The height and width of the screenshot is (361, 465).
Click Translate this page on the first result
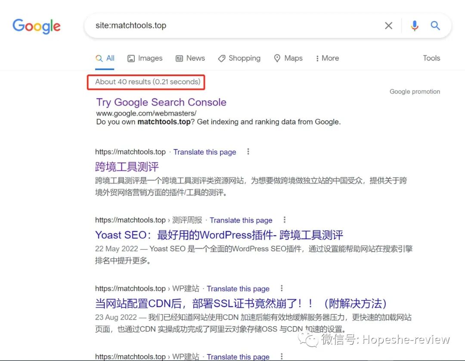point(205,152)
